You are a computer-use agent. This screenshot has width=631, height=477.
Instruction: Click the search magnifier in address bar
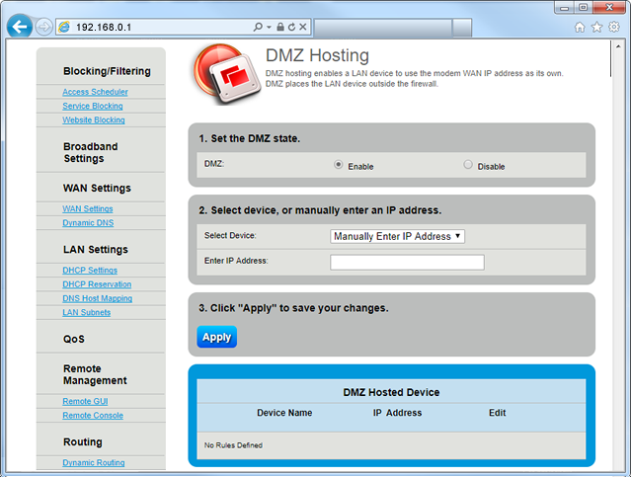coord(258,27)
